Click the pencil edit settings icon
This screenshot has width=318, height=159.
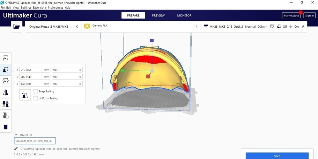(303, 26)
